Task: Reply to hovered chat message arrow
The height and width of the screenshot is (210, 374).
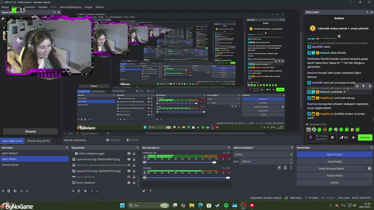Action: pos(357,86)
